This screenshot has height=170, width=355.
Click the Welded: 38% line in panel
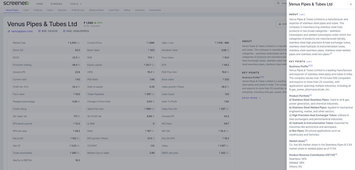coord(297,163)
